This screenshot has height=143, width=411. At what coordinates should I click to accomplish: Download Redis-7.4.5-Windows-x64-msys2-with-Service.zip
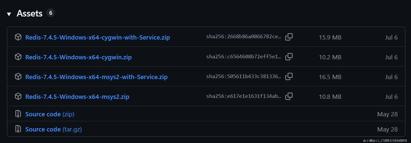tap(96, 77)
